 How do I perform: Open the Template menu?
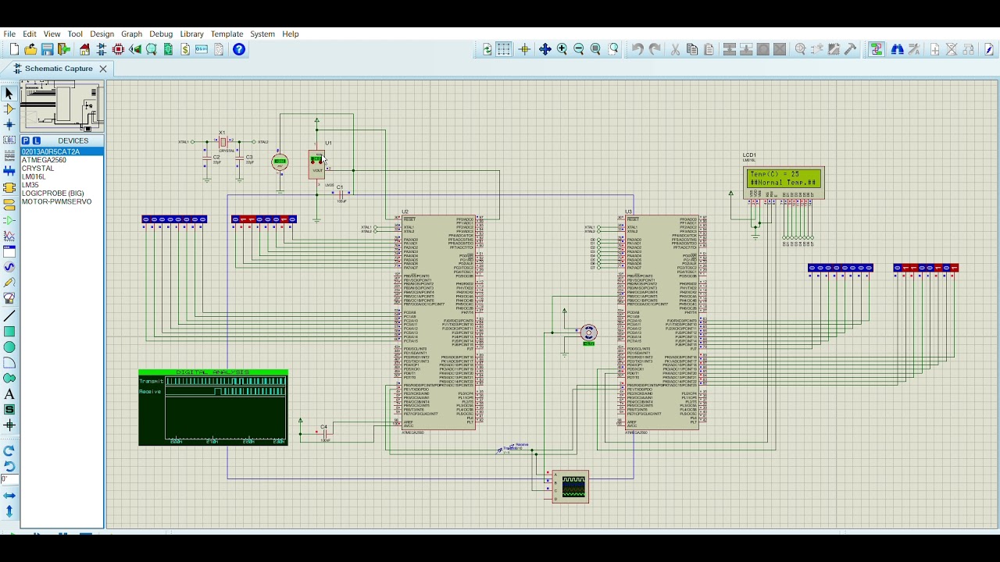[227, 34]
